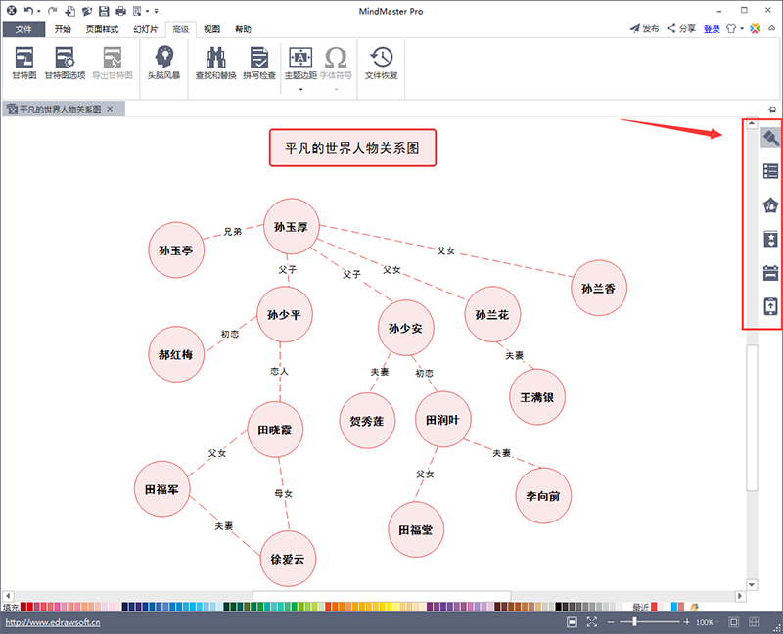Open the outline list panel in right sidebar
Viewport: 783px width, 634px height.
(x=770, y=171)
